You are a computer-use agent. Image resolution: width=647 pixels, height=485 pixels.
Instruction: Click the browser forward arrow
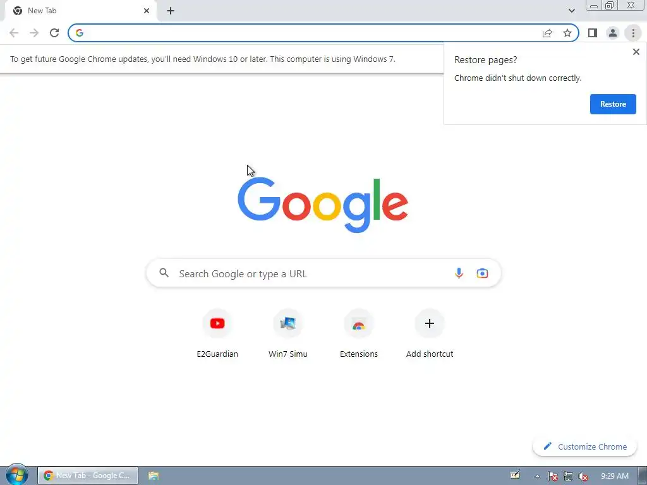click(34, 33)
